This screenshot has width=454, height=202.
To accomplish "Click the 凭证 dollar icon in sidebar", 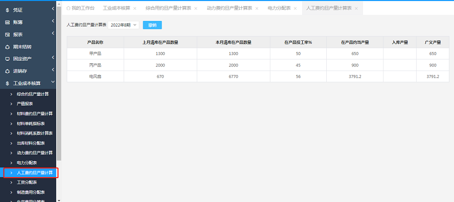I will coord(8,10).
